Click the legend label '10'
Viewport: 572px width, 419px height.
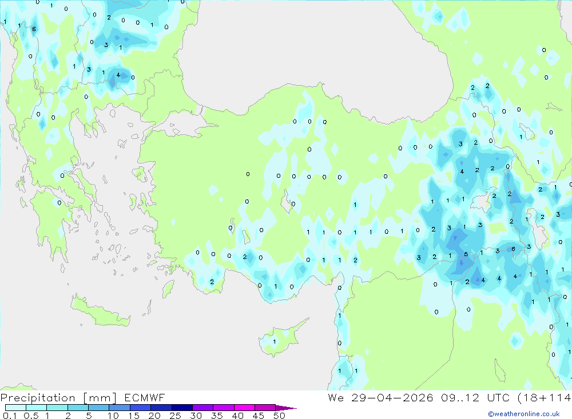113,416
